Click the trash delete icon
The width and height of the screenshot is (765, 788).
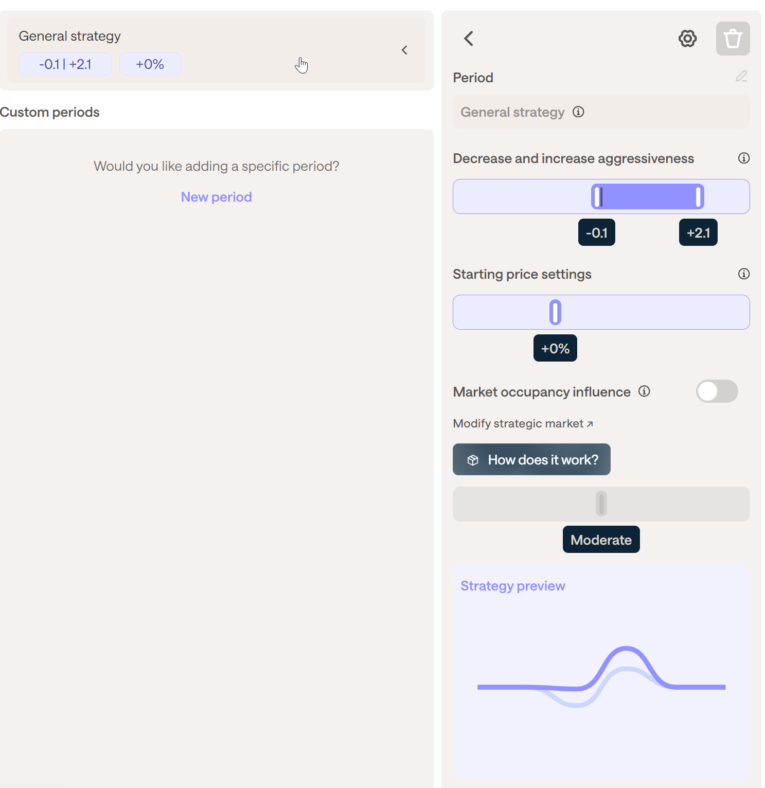pos(733,39)
